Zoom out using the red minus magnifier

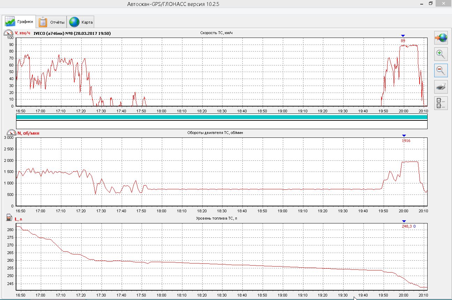[441, 70]
